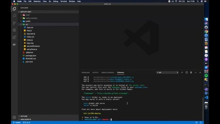The image size is (220, 124).
Task: Switch to the OUTPUT tab
Action: [96, 73]
